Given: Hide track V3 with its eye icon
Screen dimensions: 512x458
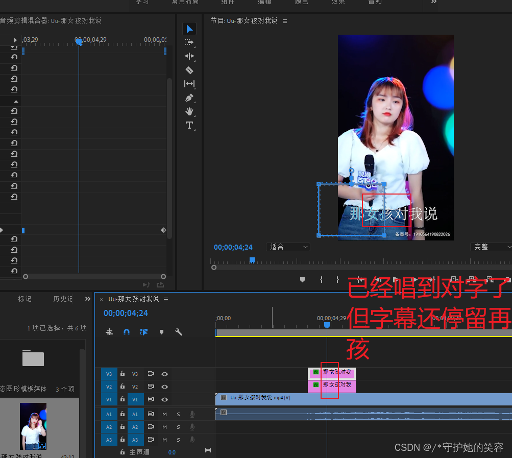Looking at the screenshot, I should pos(165,374).
